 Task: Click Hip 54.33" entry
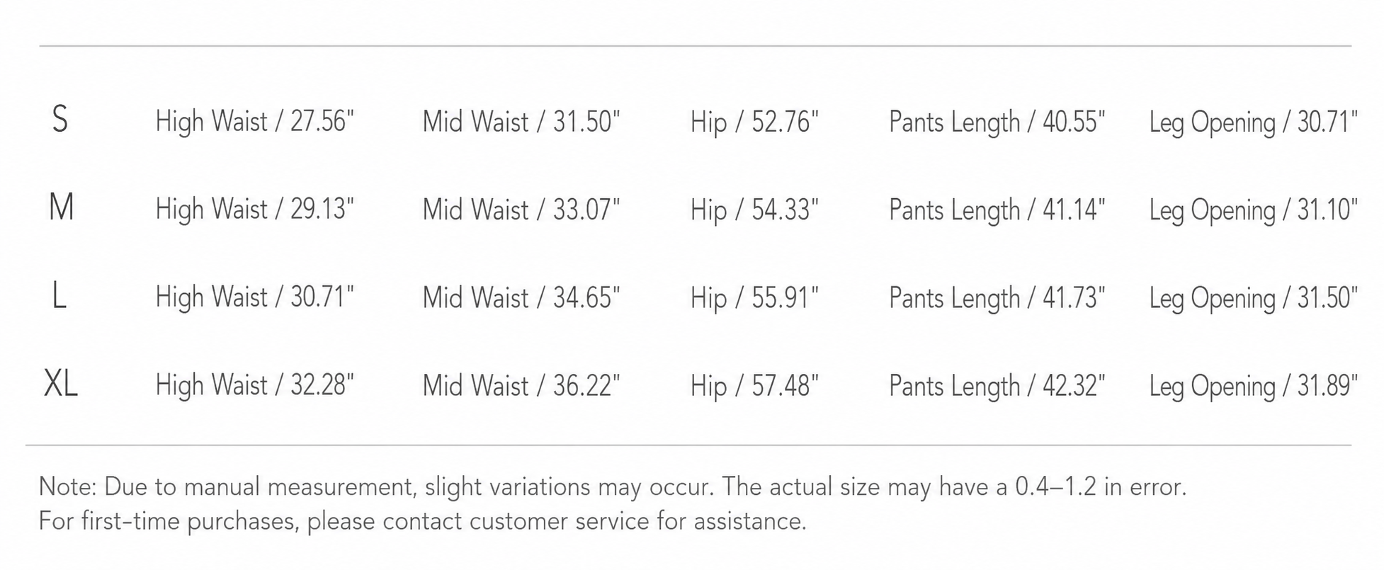pos(754,210)
